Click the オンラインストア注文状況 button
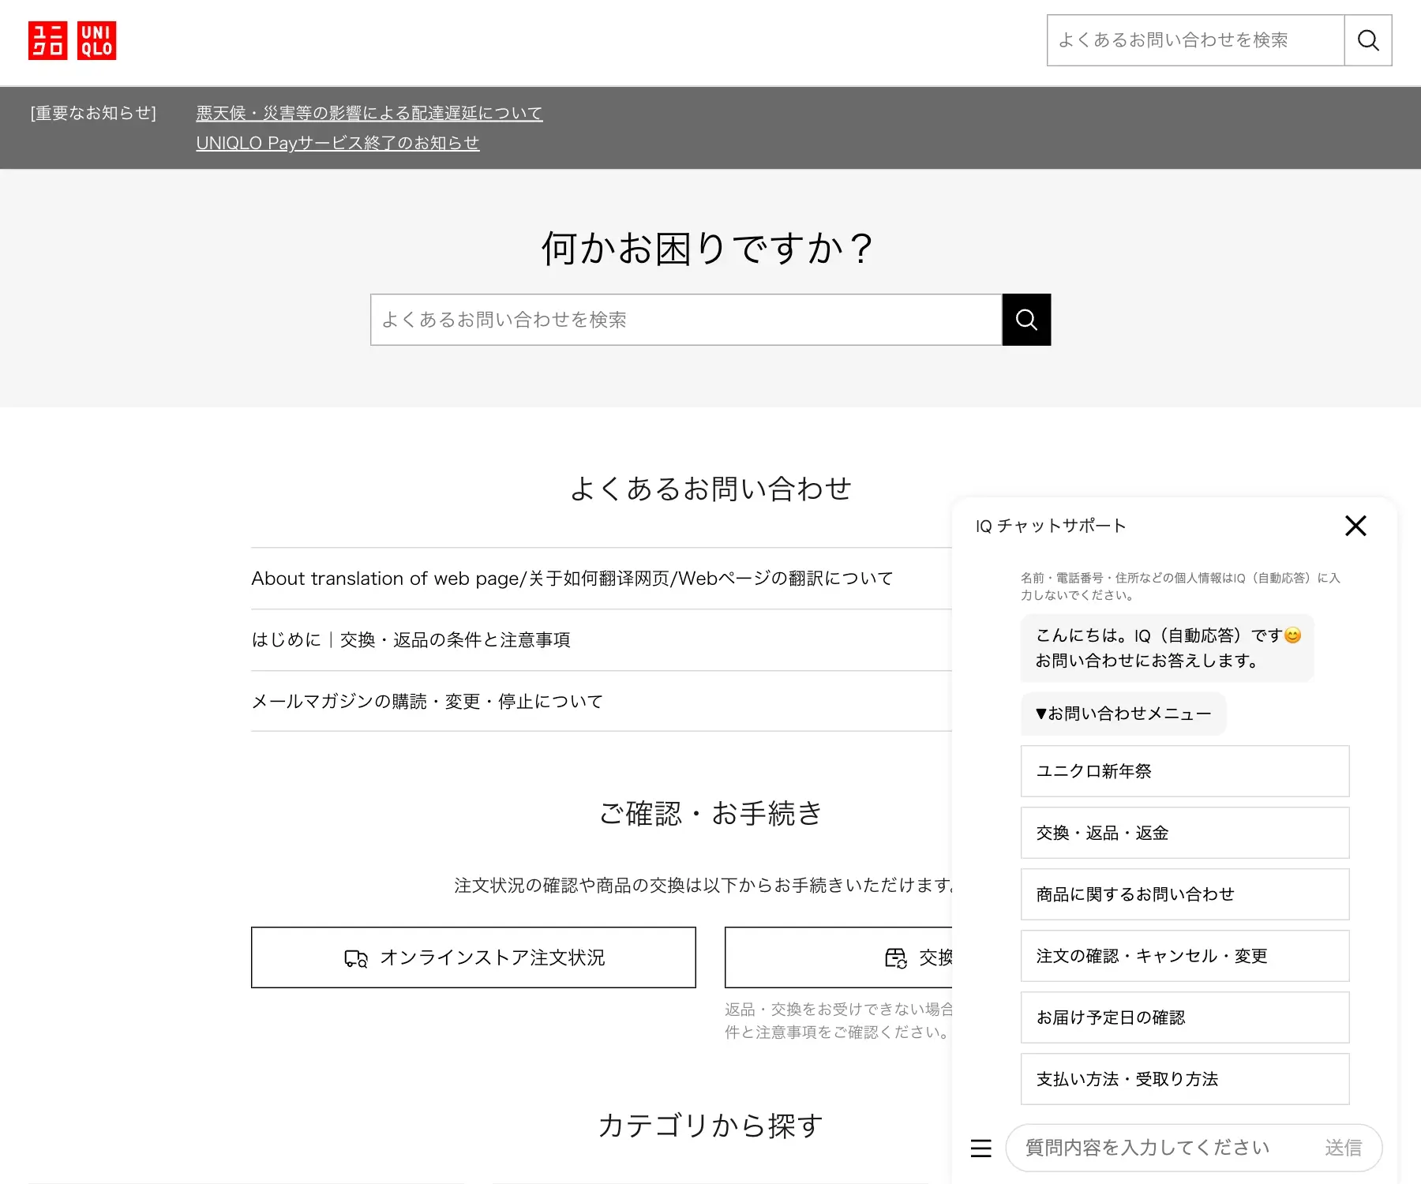Image resolution: width=1421 pixels, height=1184 pixels. click(x=473, y=958)
